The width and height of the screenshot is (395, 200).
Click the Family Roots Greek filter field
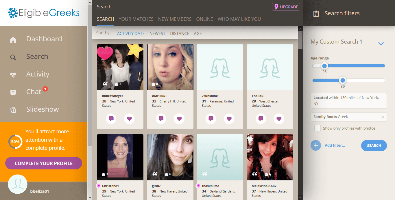tap(349, 117)
